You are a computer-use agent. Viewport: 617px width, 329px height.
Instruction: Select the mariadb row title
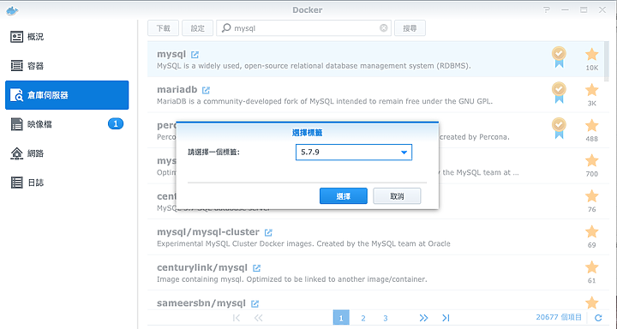[177, 89]
